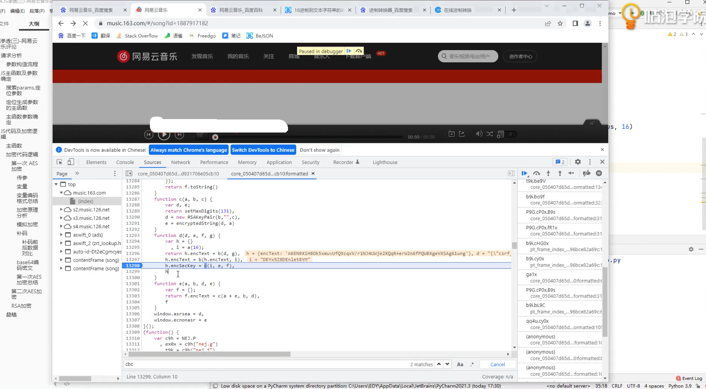Viewport: 706px width, 389px height.
Task: Step over from Paused in debugger overlay
Action: [x=359, y=51]
